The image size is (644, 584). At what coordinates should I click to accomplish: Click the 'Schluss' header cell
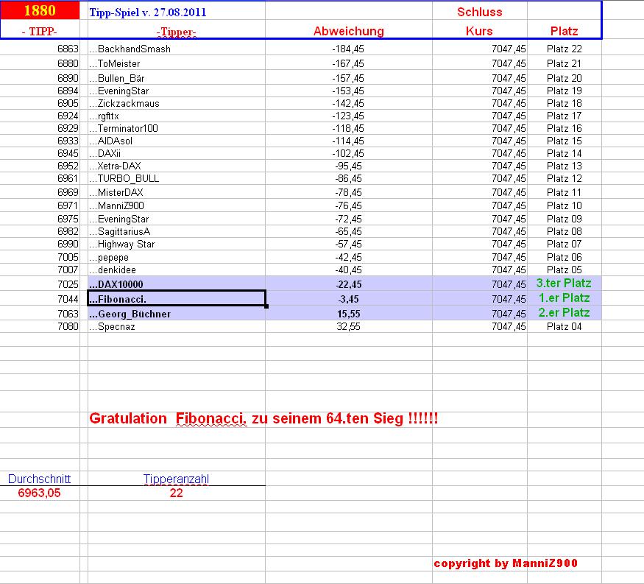click(x=479, y=12)
